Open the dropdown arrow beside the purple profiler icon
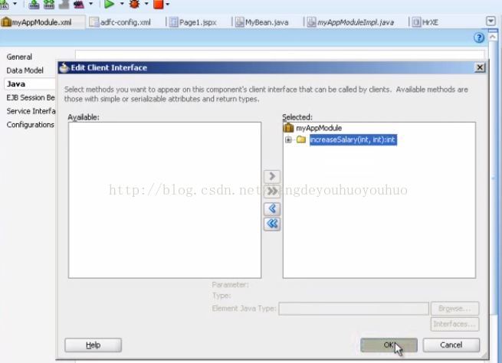Viewport: 502px width, 363px height. pos(91,4)
